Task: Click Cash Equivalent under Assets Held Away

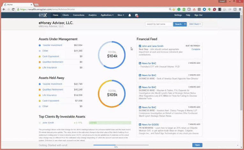Action: (x=51, y=101)
